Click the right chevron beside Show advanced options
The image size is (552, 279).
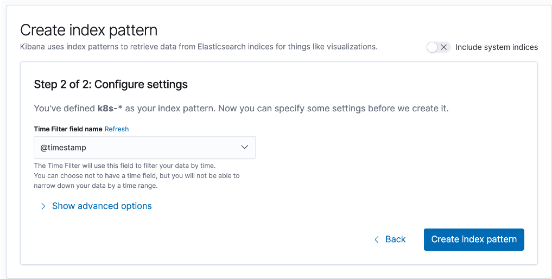(x=43, y=206)
